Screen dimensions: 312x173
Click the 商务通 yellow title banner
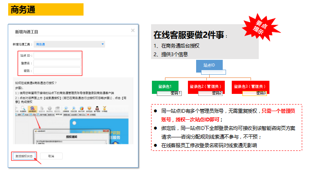click(46, 9)
